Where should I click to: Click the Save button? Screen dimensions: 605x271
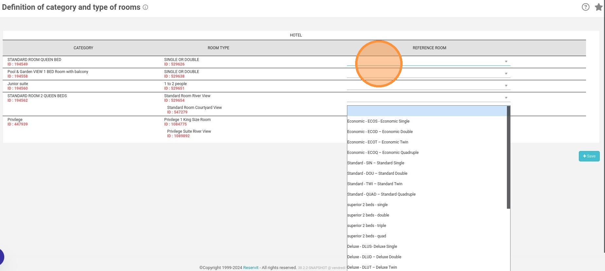tap(589, 156)
